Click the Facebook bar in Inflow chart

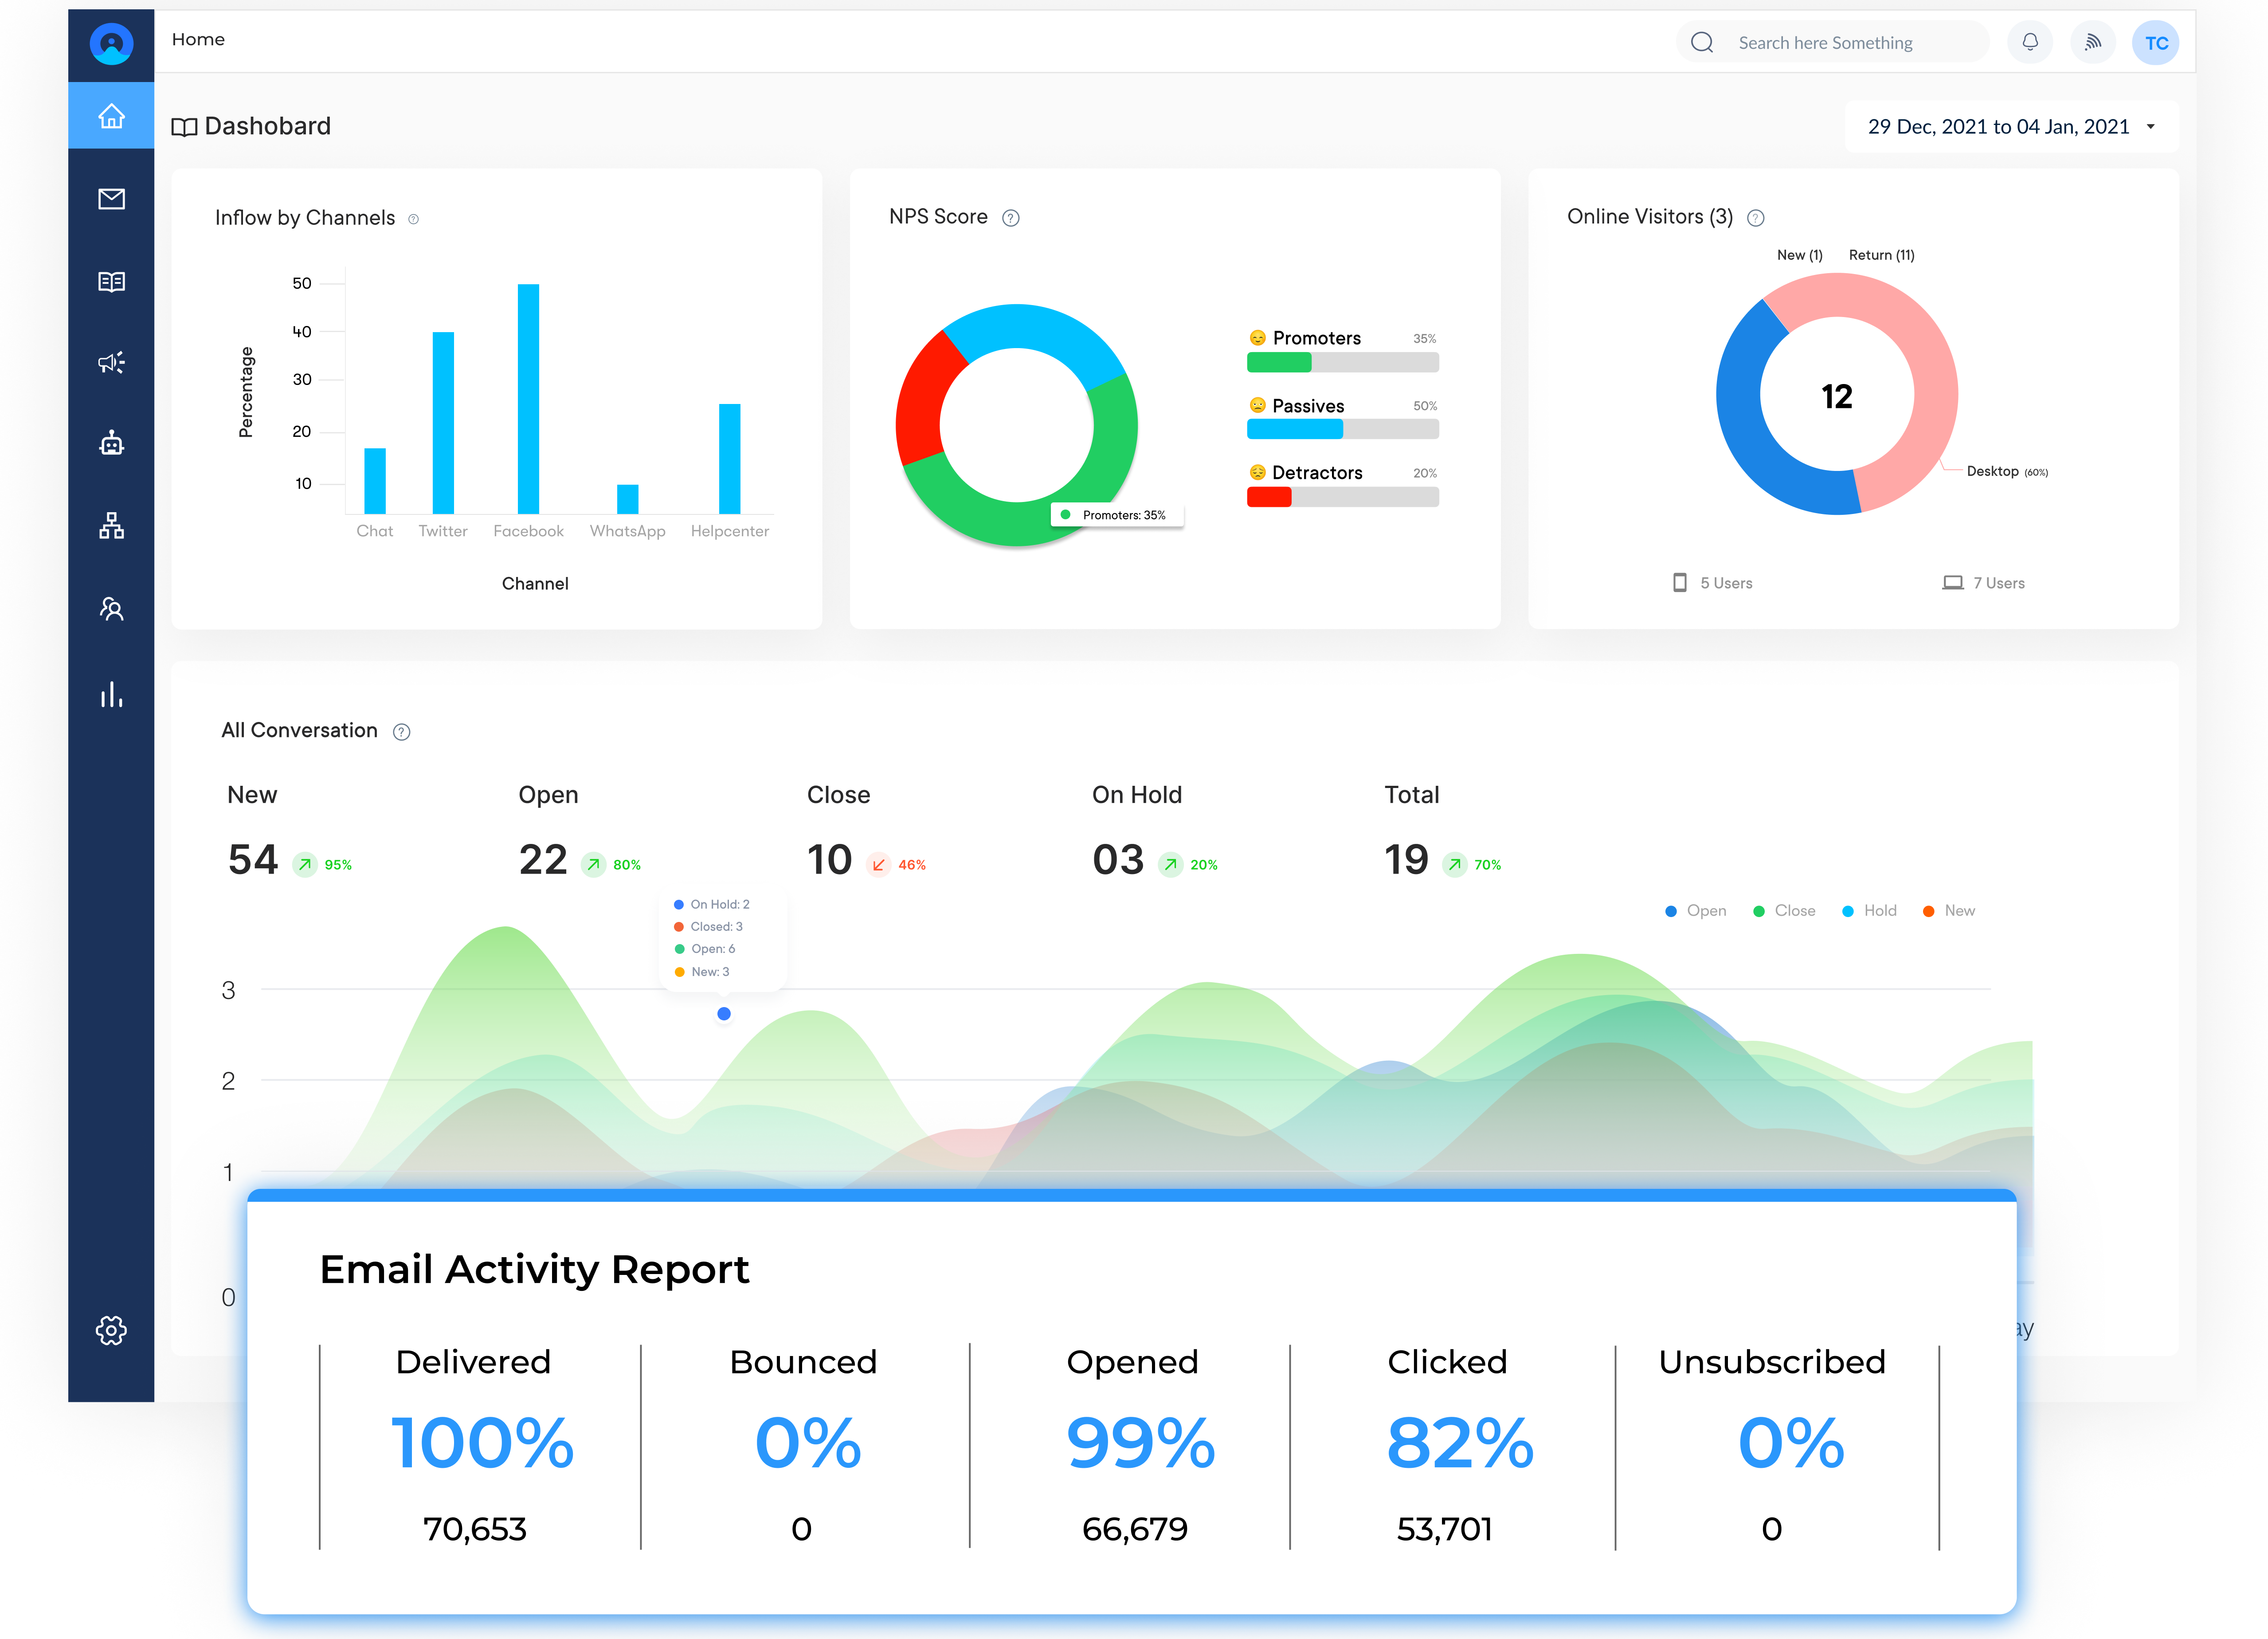click(x=528, y=399)
